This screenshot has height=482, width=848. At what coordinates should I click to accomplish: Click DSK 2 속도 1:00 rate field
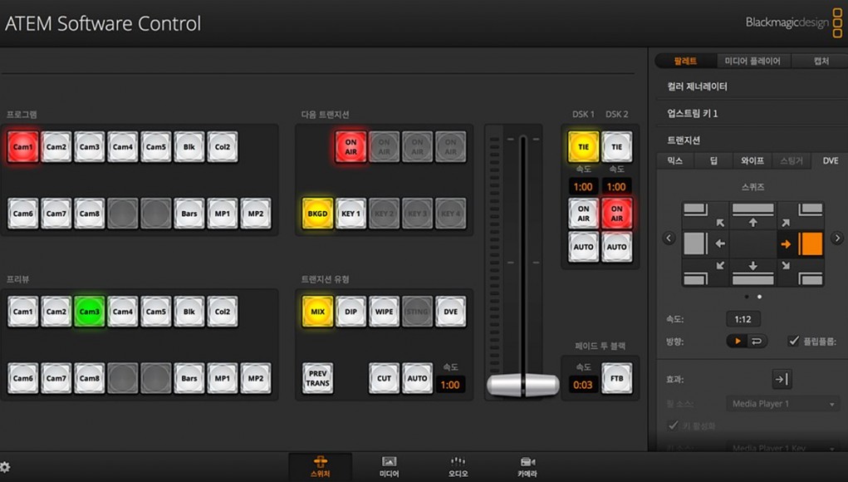point(616,187)
